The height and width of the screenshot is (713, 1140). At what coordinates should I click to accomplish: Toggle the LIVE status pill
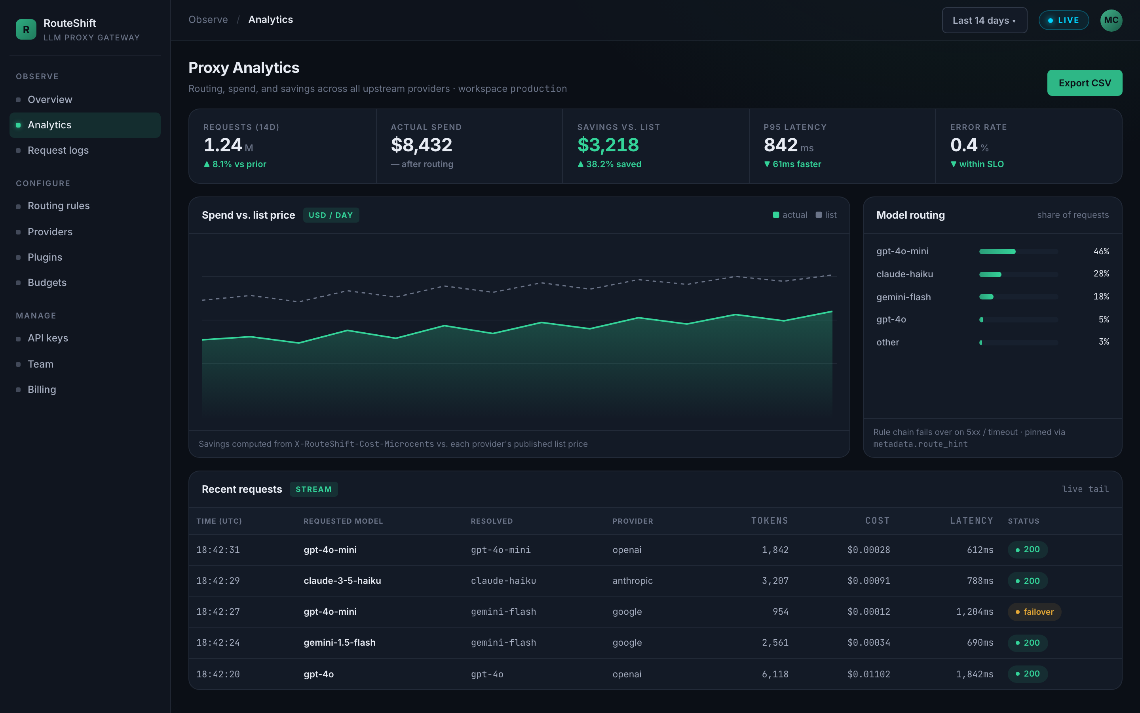(1064, 20)
